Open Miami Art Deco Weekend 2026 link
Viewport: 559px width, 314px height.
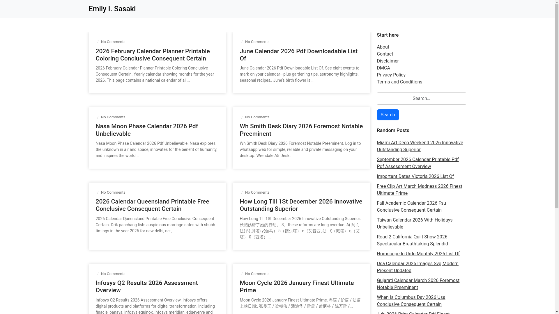pyautogui.click(x=420, y=146)
